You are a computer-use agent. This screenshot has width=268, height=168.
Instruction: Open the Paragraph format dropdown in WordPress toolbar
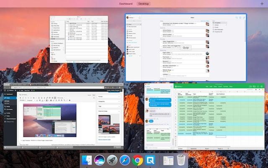point(31,100)
